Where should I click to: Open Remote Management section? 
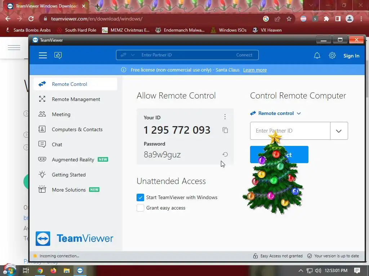(x=75, y=99)
